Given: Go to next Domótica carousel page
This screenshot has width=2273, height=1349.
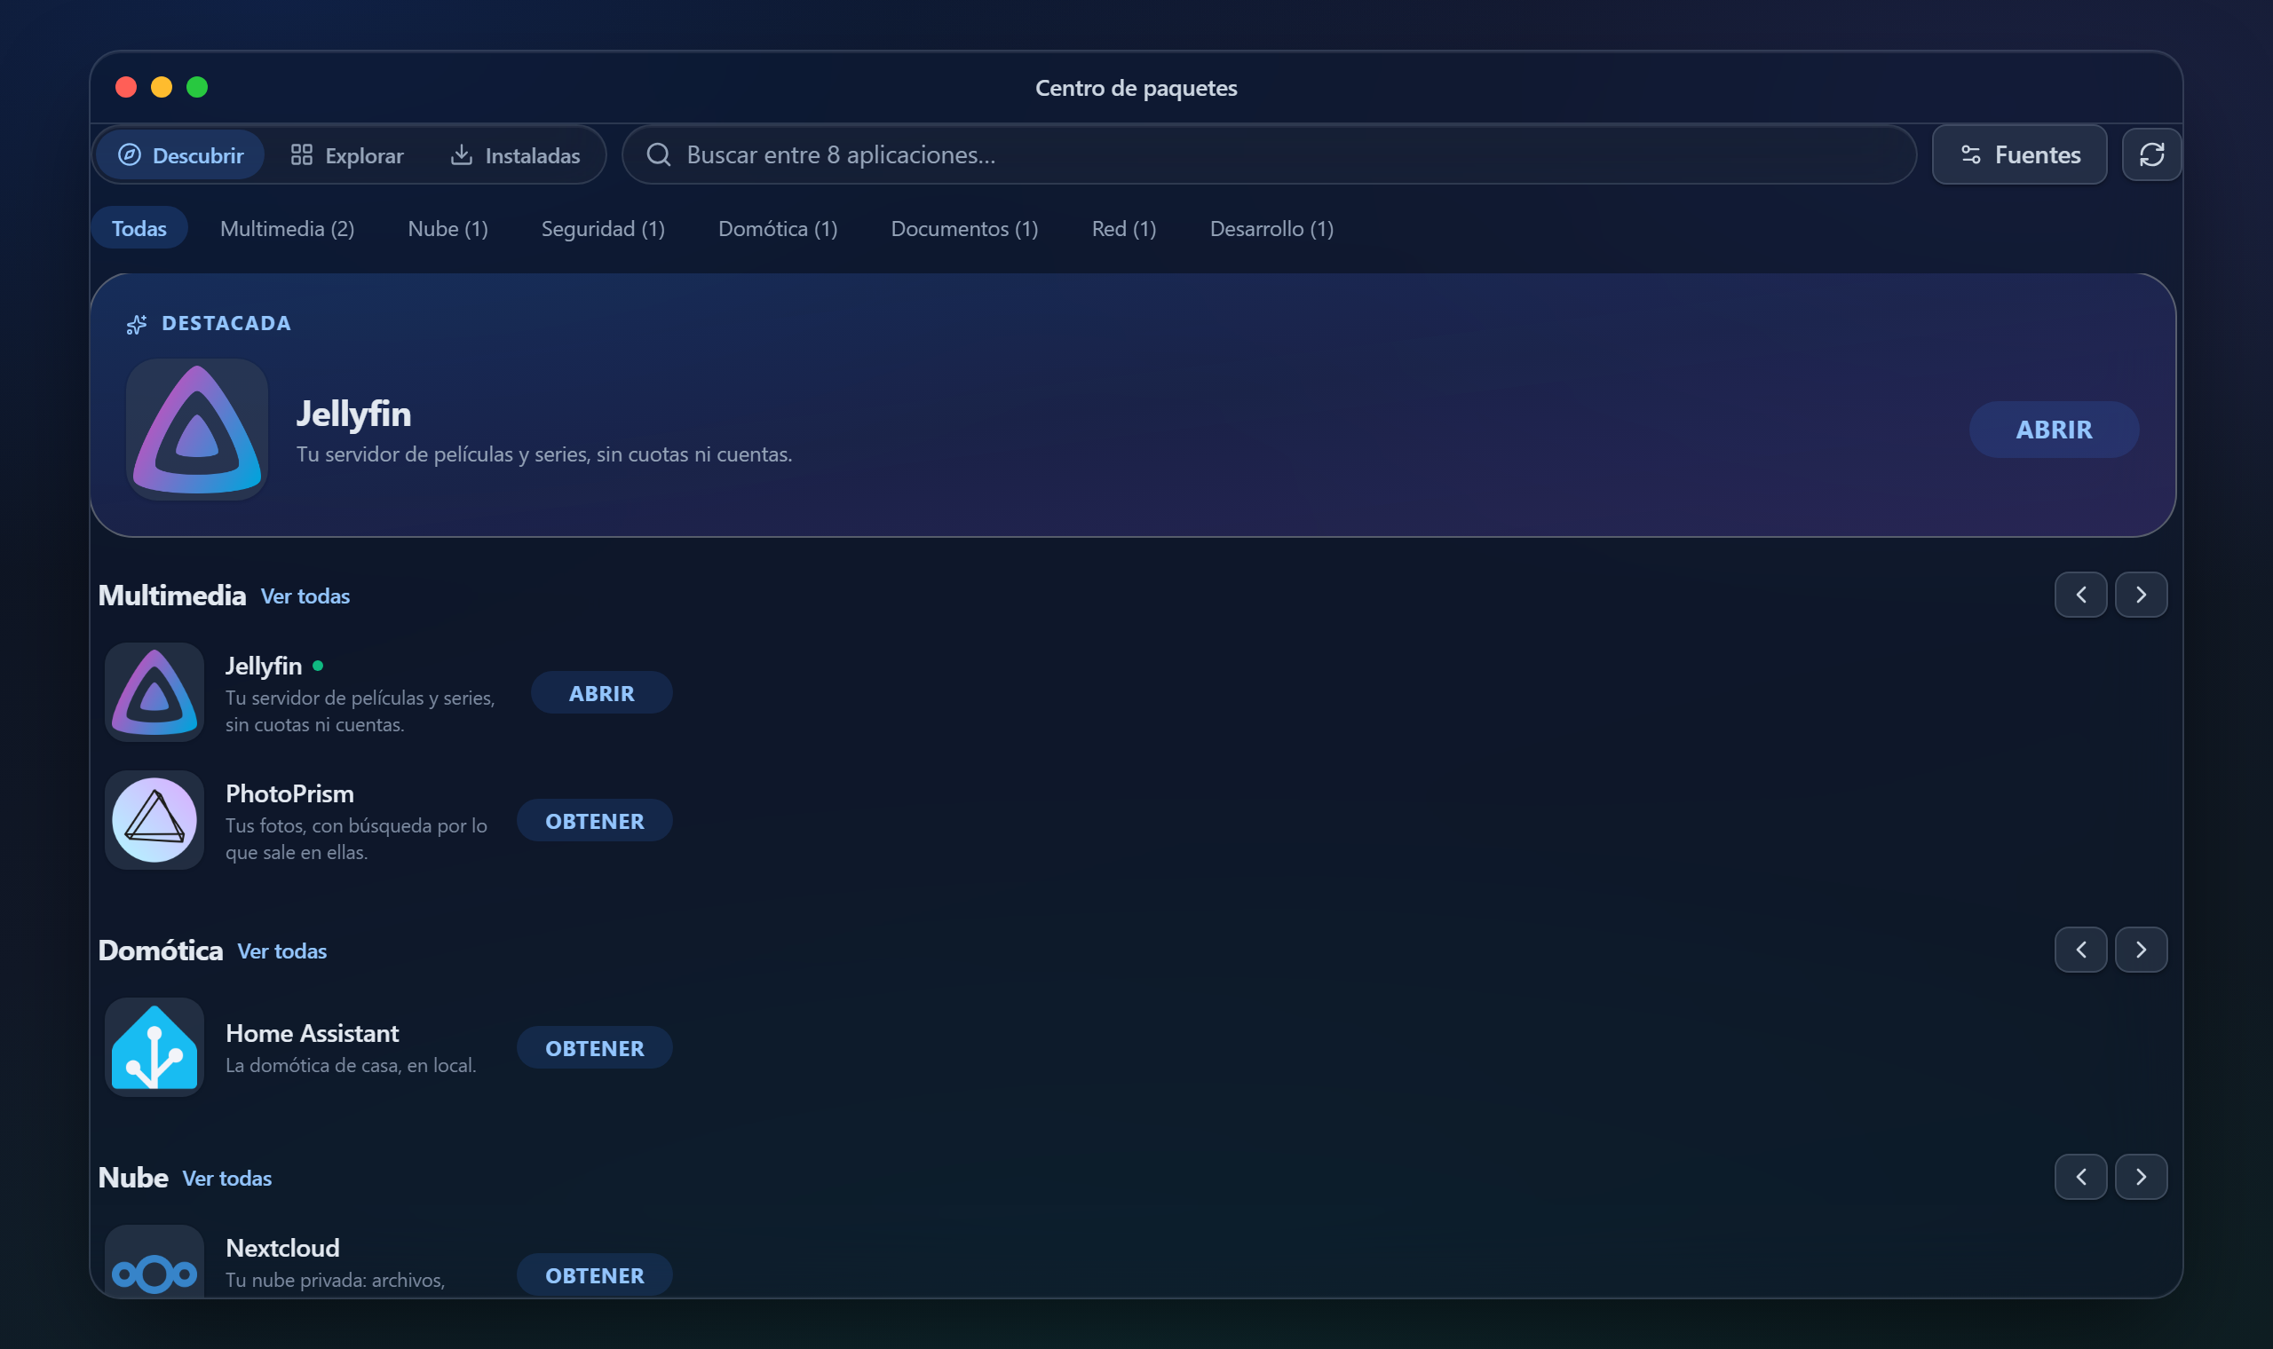Looking at the screenshot, I should click(2142, 950).
